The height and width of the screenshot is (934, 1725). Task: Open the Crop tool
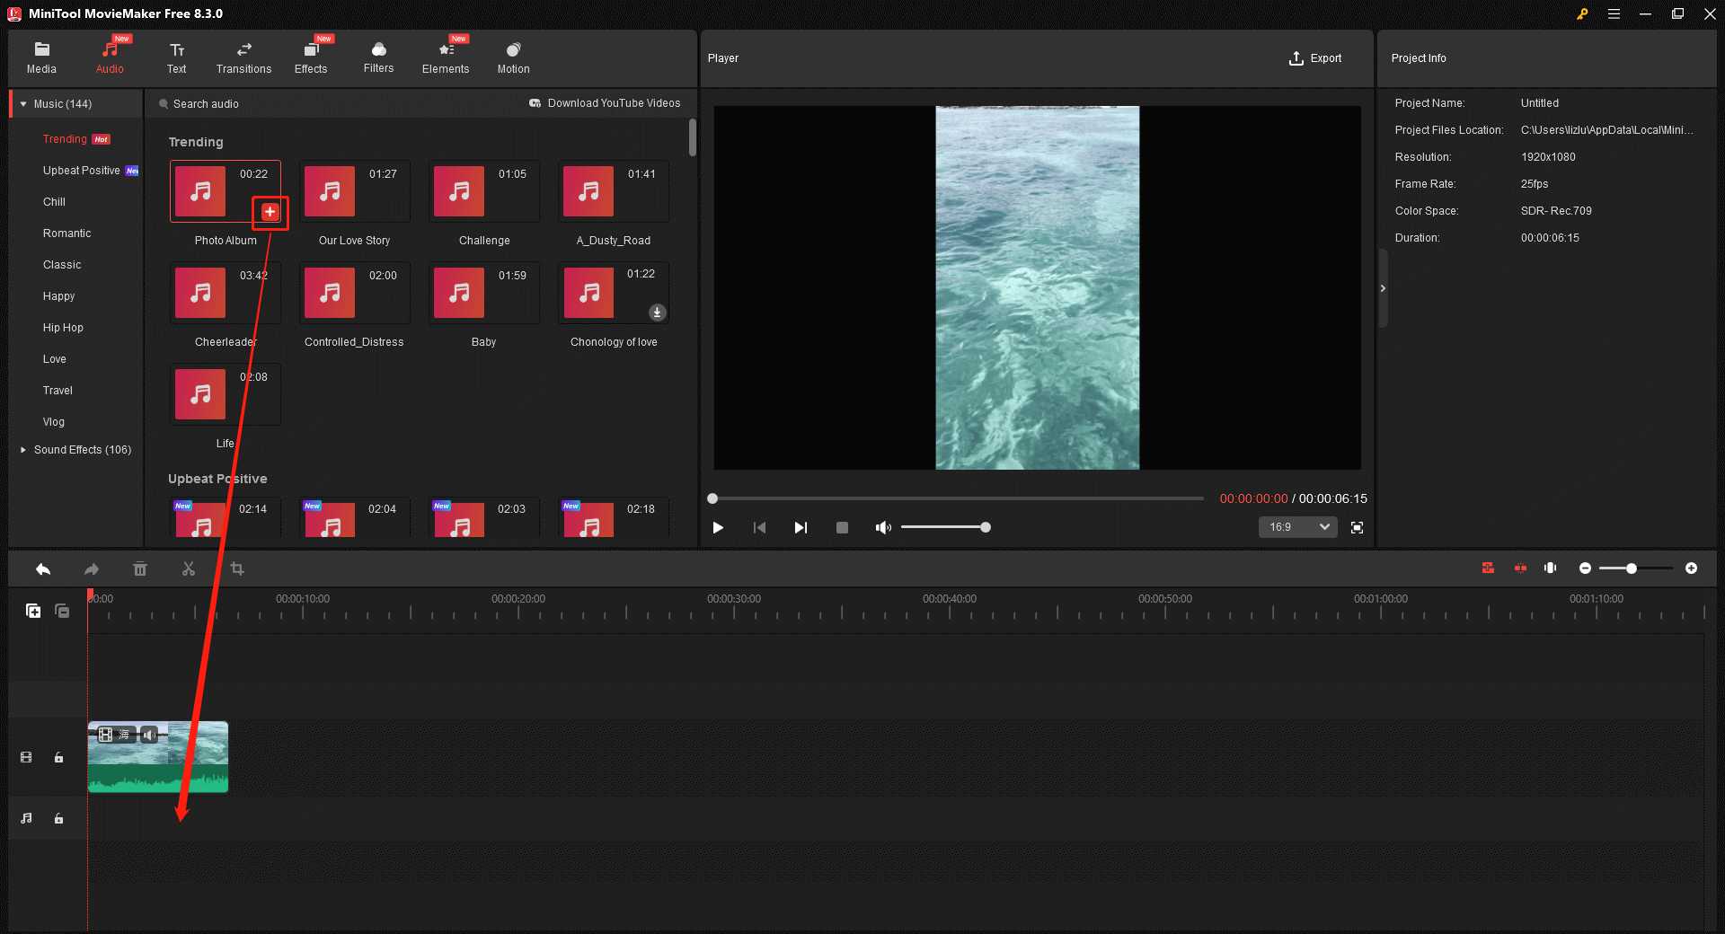click(237, 569)
